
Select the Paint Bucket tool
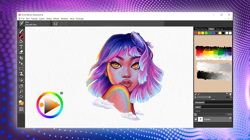click(x=21, y=41)
